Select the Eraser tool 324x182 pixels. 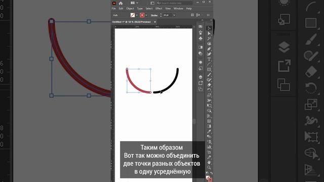209,85
